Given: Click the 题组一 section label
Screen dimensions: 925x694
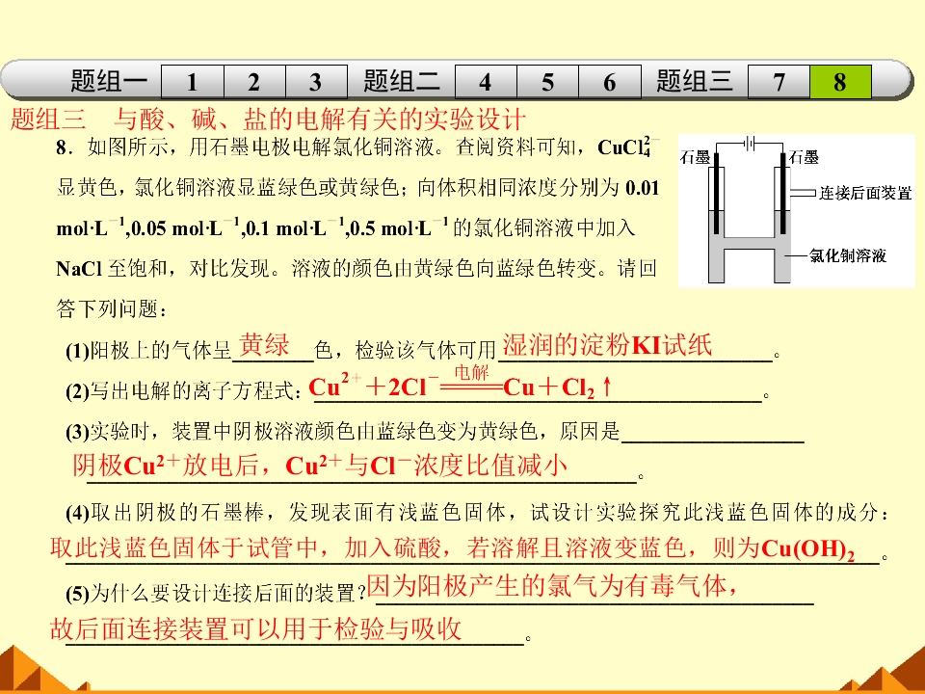Looking at the screenshot, I should (x=109, y=81).
